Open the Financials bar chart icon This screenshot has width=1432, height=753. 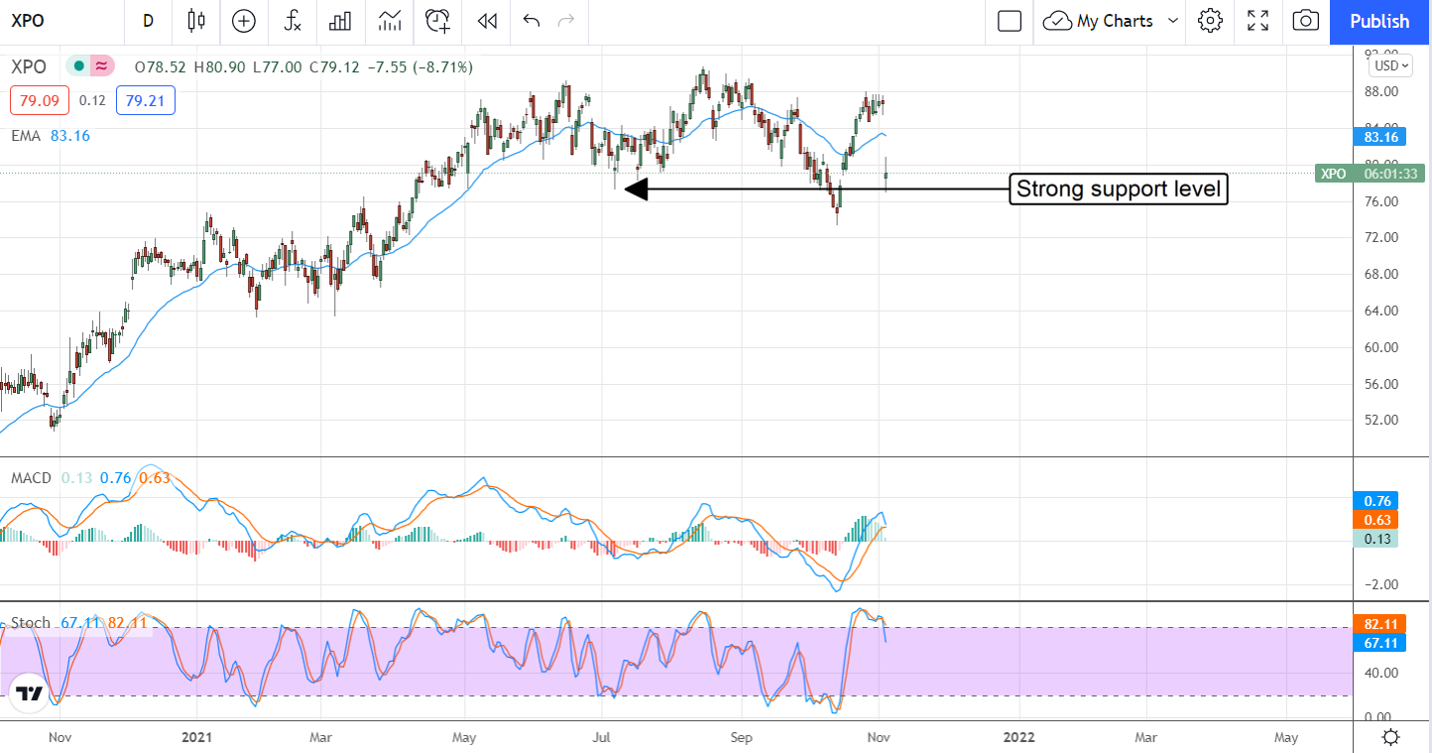click(x=340, y=21)
